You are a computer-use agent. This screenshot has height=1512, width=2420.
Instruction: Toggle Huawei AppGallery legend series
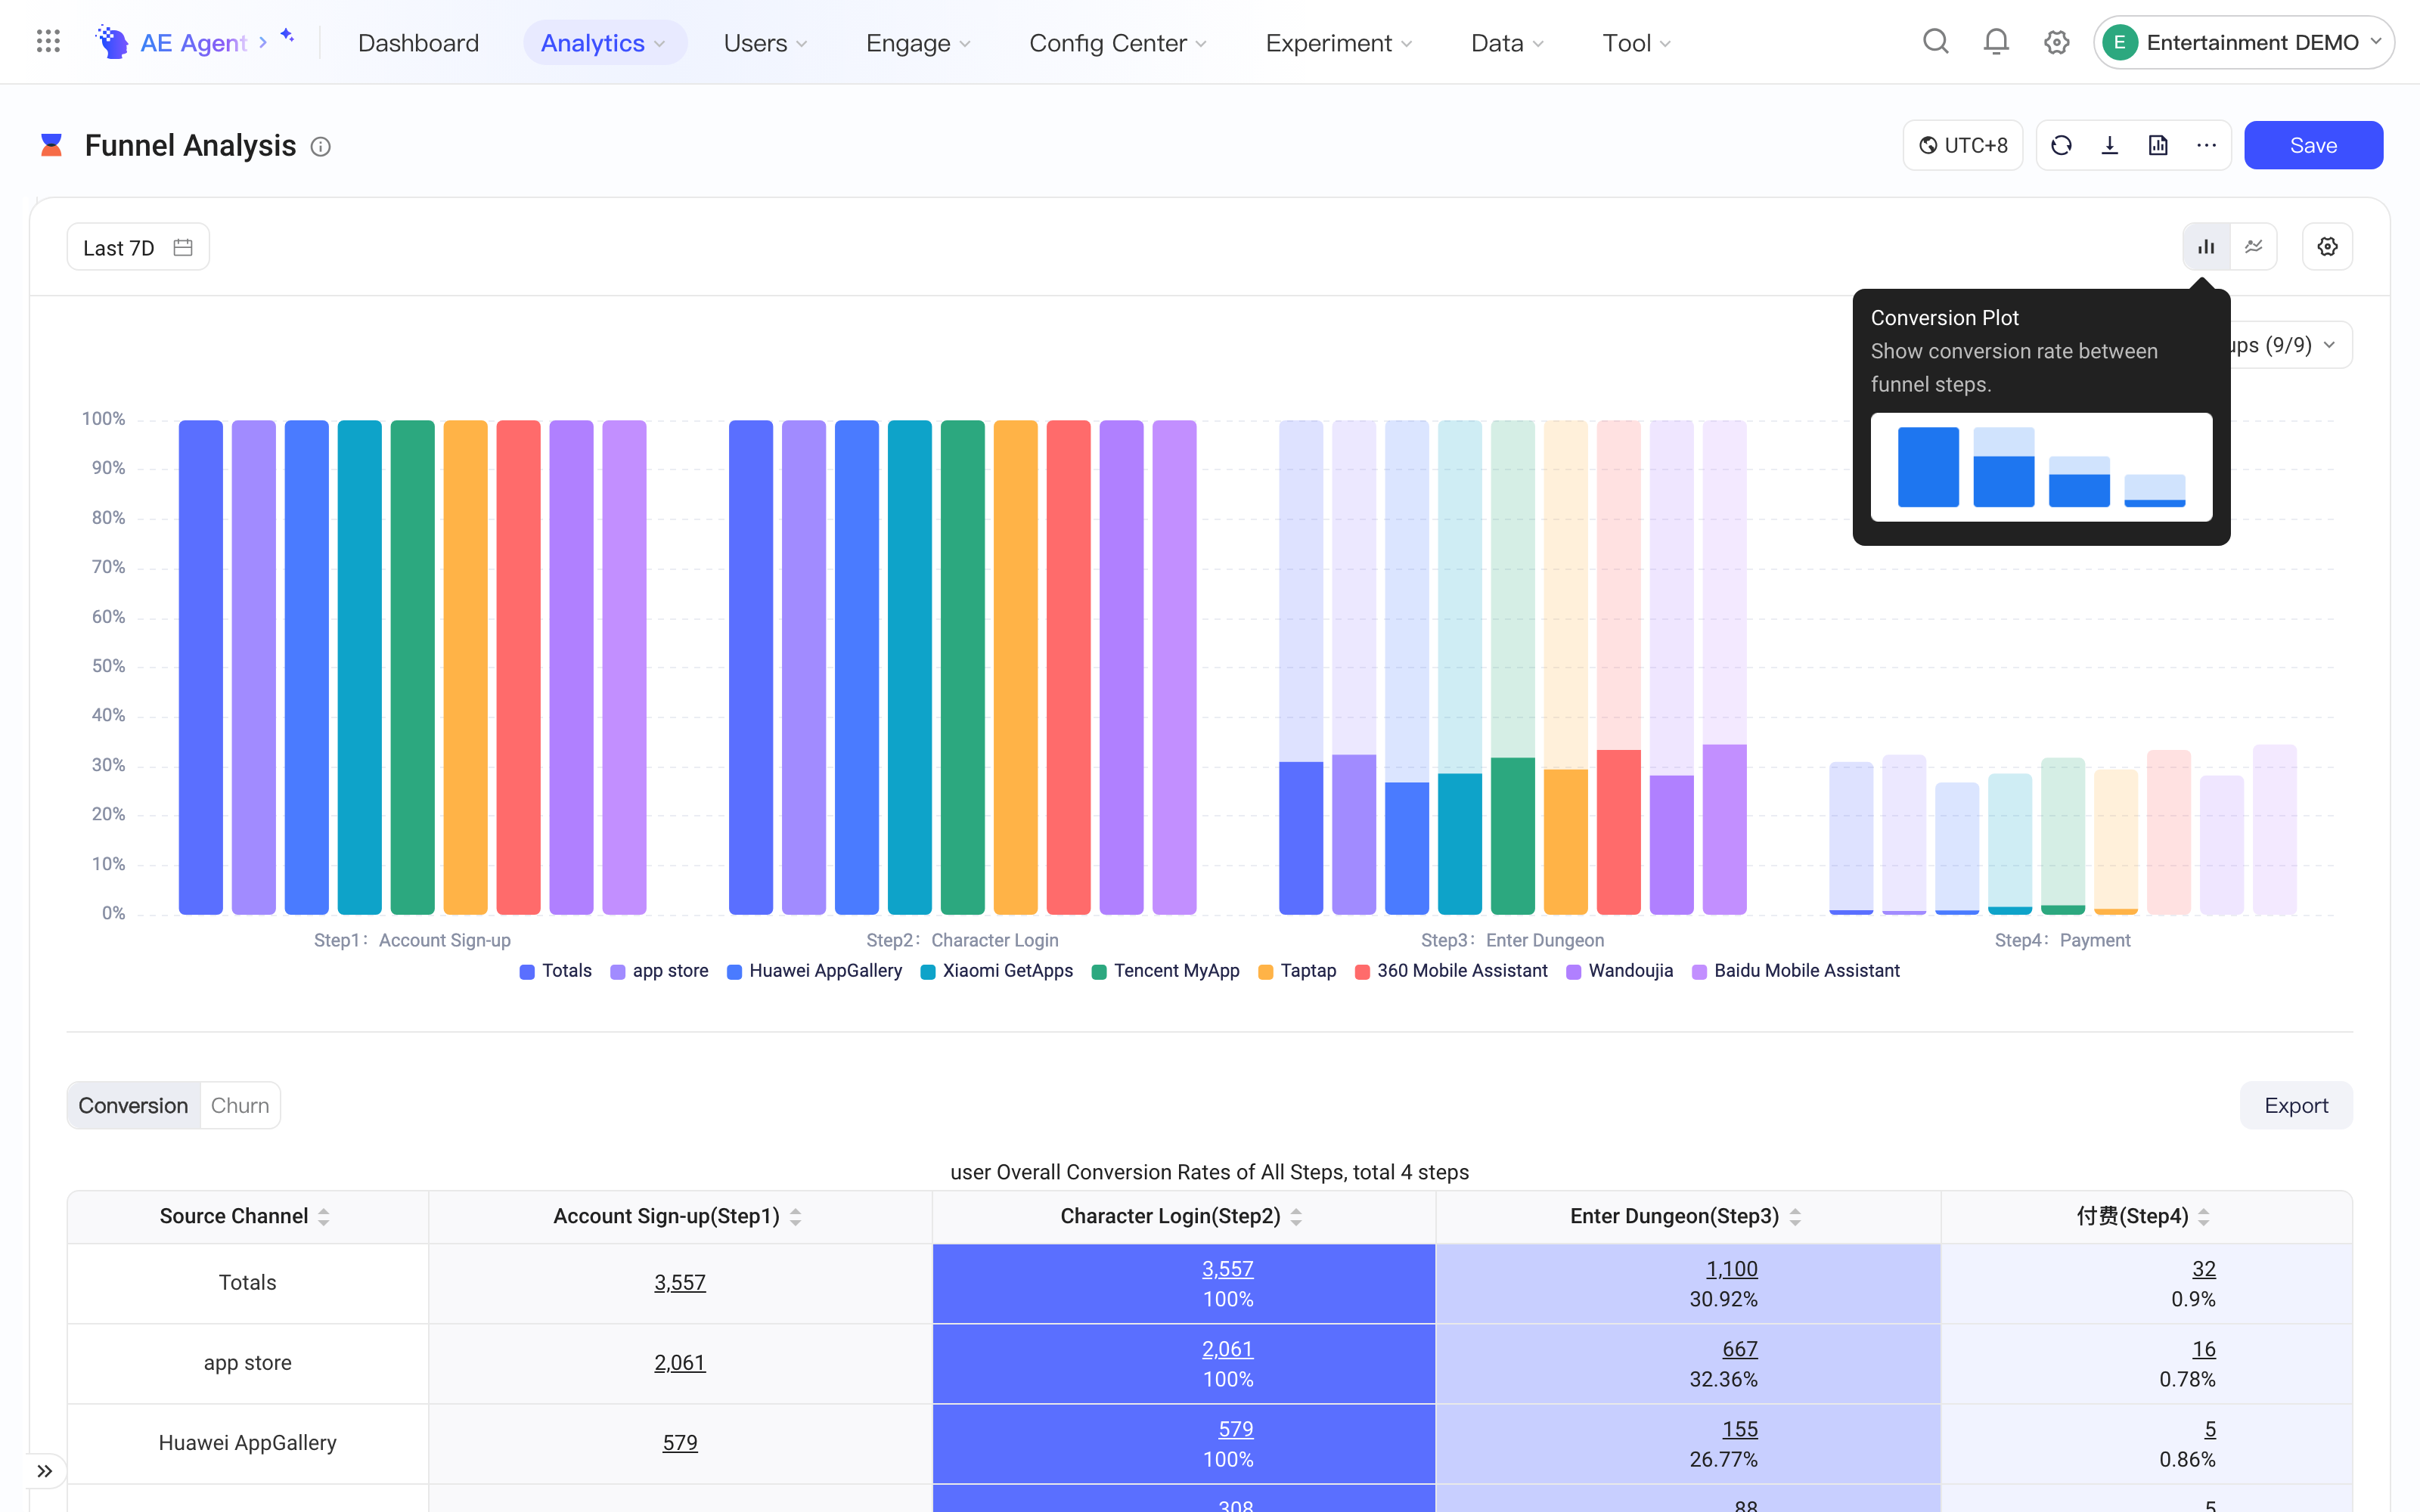click(x=814, y=970)
